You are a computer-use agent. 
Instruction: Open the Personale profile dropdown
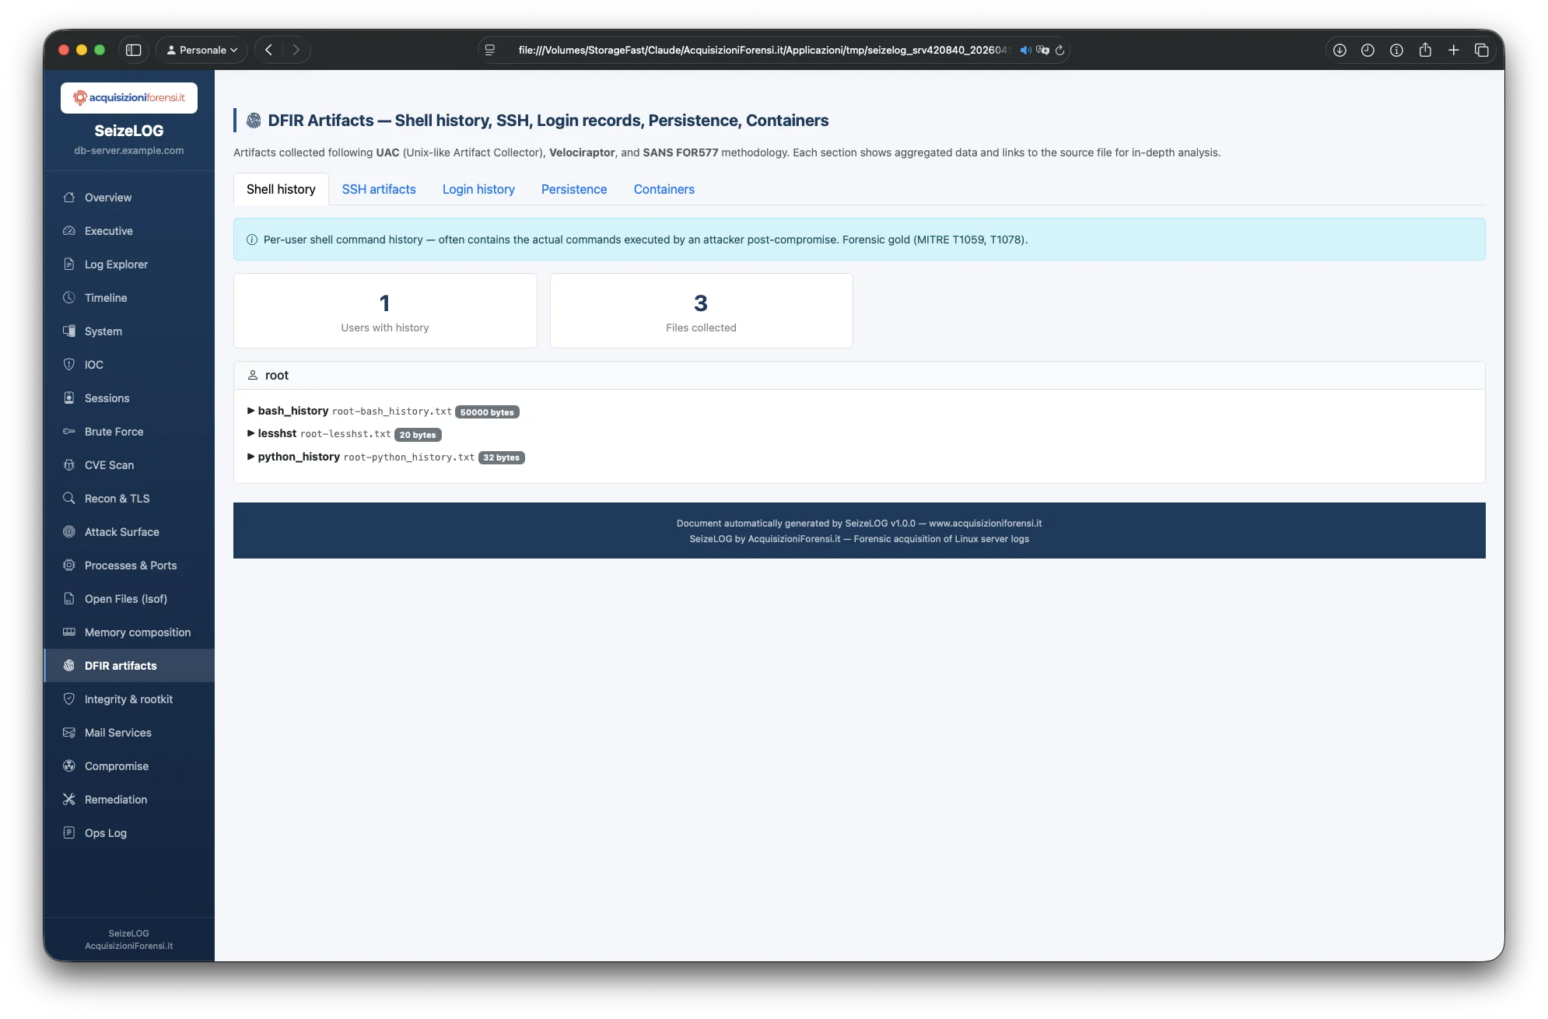pyautogui.click(x=201, y=50)
